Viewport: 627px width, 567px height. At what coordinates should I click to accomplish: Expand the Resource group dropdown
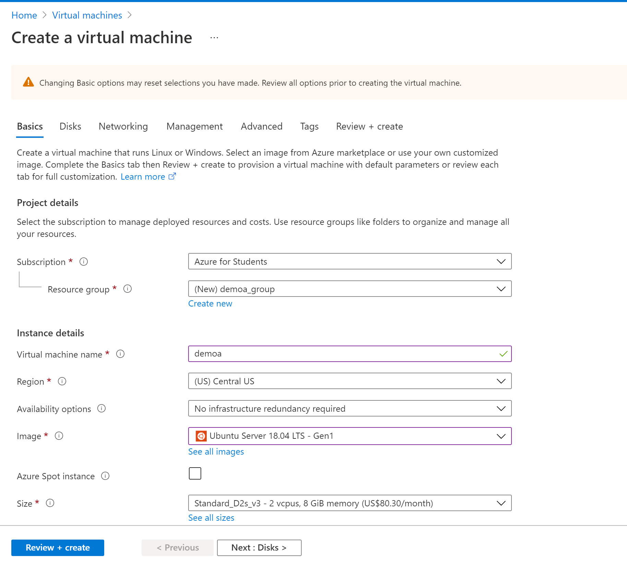(x=350, y=289)
